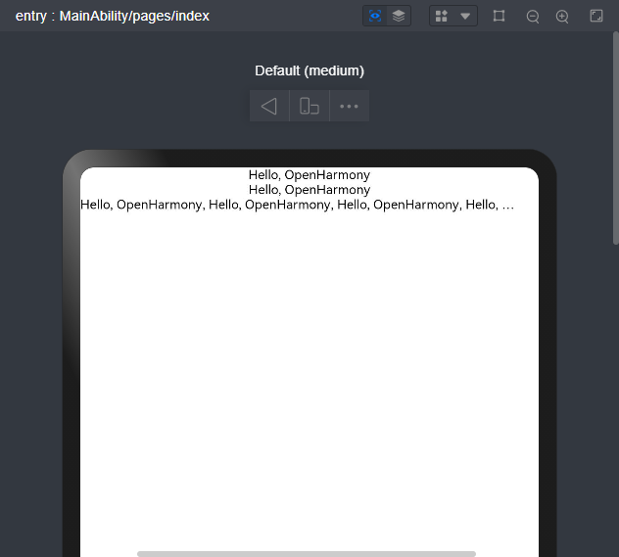Rotate the device orientation

(x=309, y=106)
